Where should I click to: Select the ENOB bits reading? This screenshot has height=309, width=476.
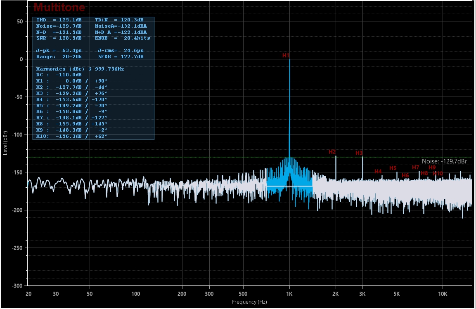point(122,38)
